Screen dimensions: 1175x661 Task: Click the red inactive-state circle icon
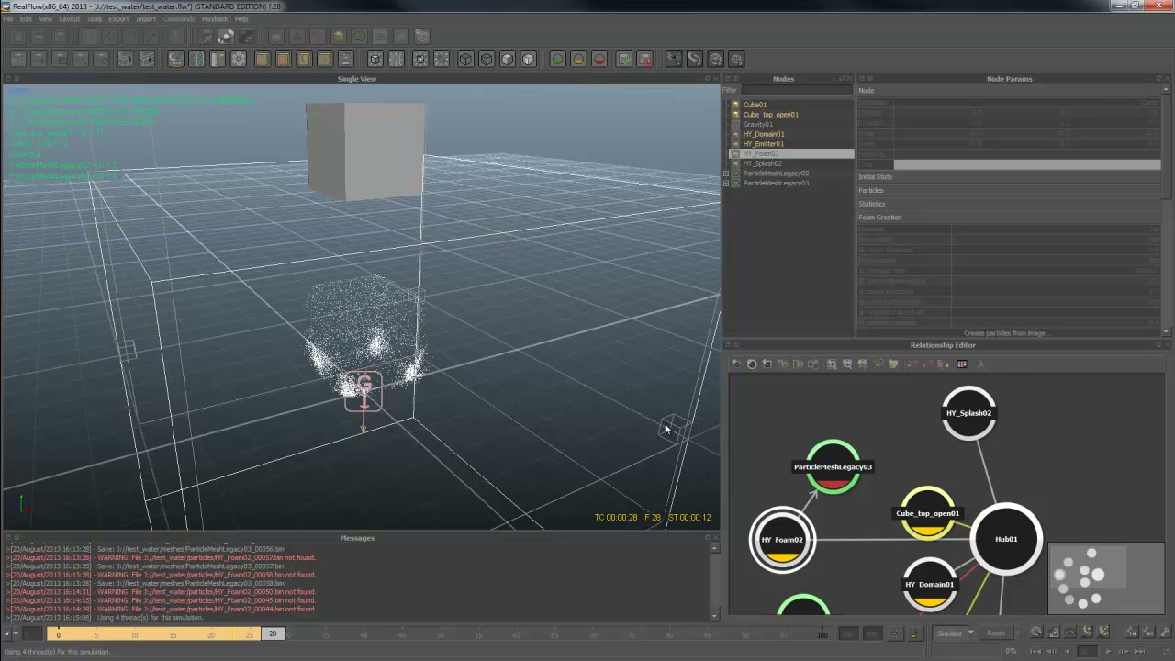599,59
